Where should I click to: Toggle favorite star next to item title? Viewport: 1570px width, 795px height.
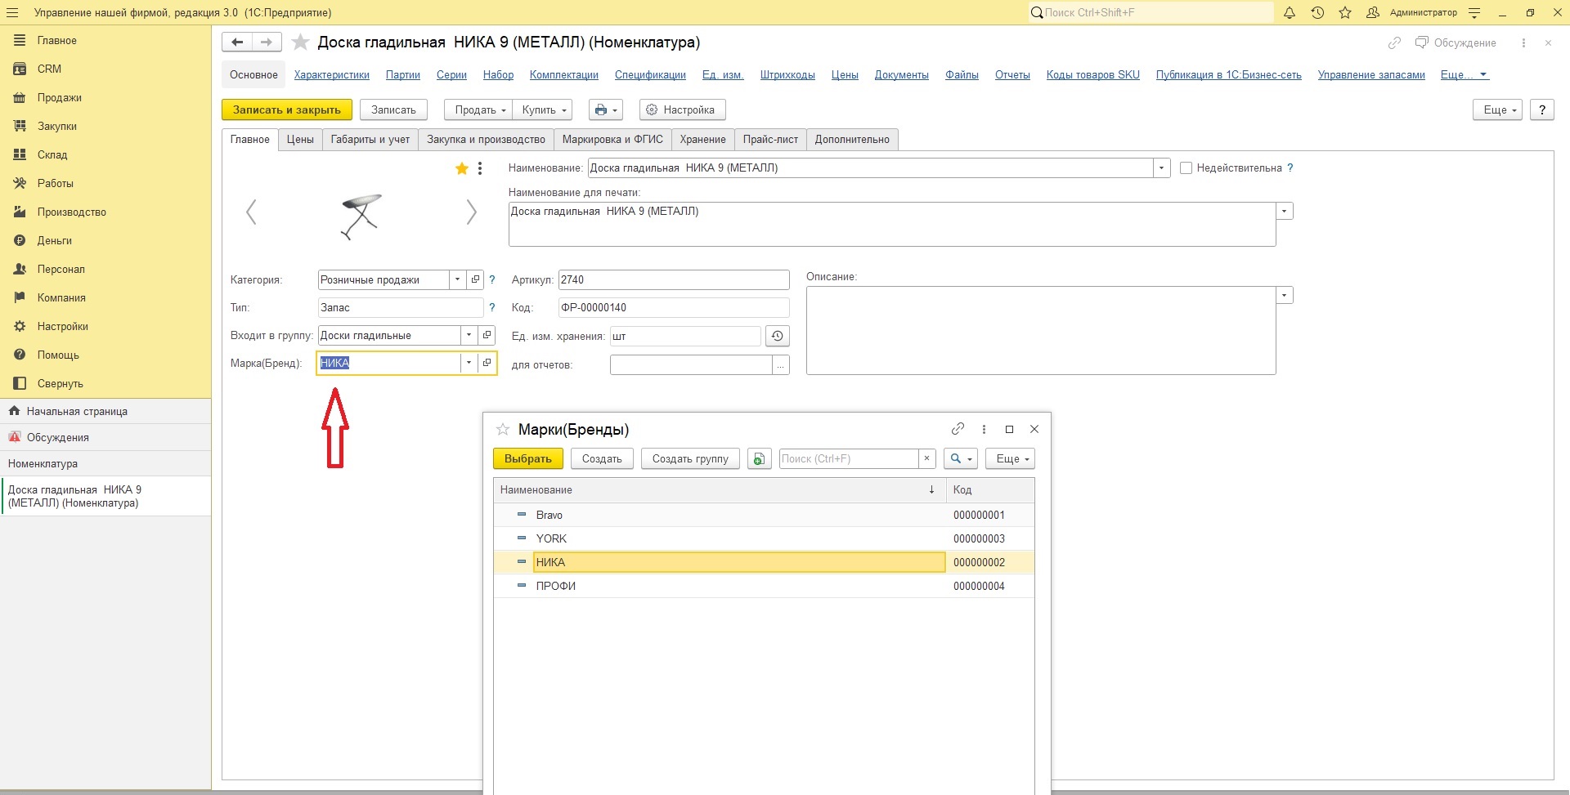[301, 42]
